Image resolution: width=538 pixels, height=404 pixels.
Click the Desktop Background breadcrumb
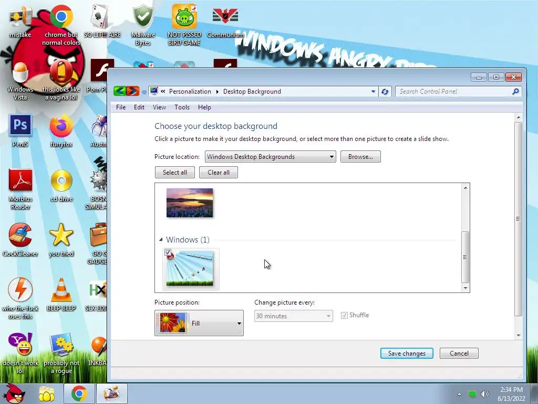pyautogui.click(x=252, y=92)
